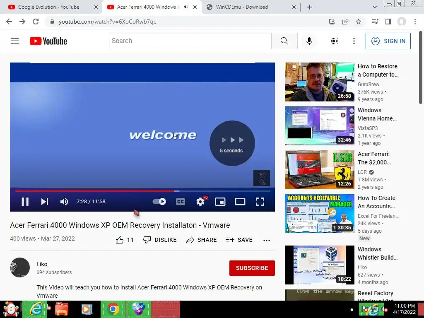Click the DISLIKE button
424x318 pixels.
(x=160, y=240)
